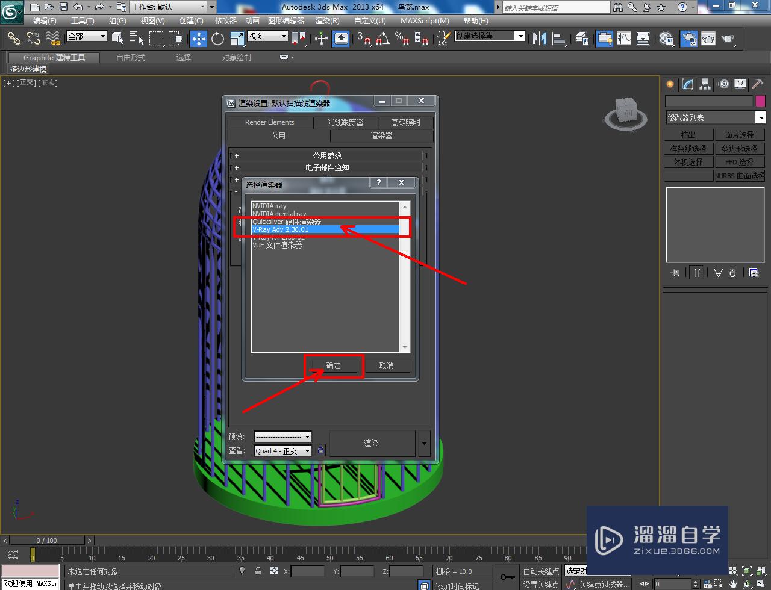
Task: Switch to the Render Elements tab
Action: pos(269,122)
